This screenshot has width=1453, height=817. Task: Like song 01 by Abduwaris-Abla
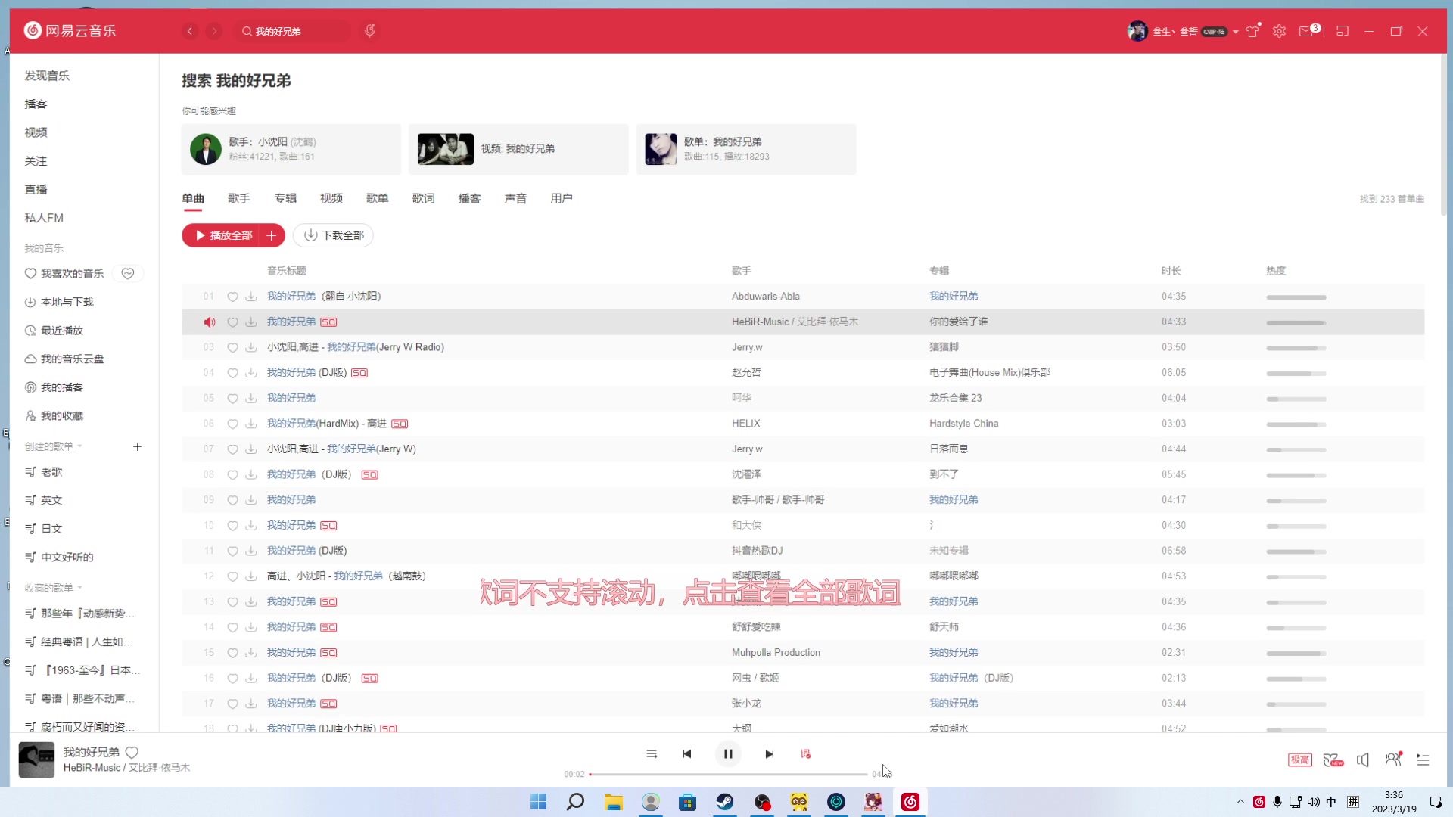(232, 297)
